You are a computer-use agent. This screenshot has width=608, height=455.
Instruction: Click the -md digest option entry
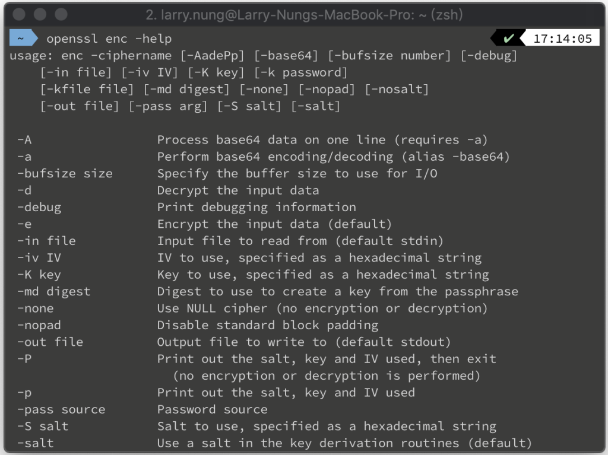53,291
